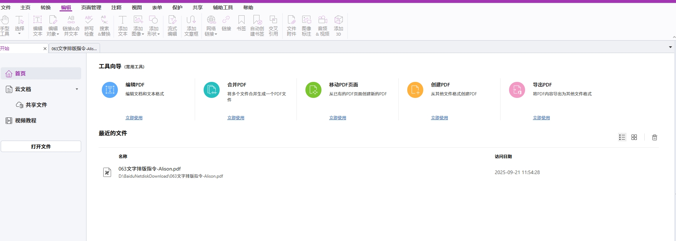Screen dimensions: 676x241
Task: Switch to the 主页 Home ribbon tab
Action: pyautogui.click(x=25, y=7)
